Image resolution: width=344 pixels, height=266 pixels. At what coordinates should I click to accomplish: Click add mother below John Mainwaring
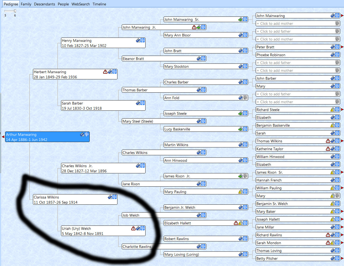click(276, 23)
